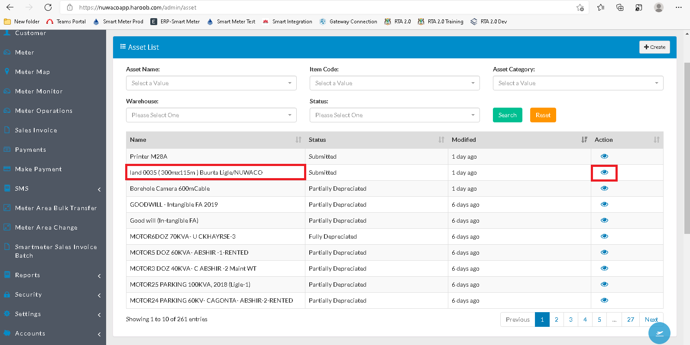Open the Status filter dropdown

coord(395,115)
